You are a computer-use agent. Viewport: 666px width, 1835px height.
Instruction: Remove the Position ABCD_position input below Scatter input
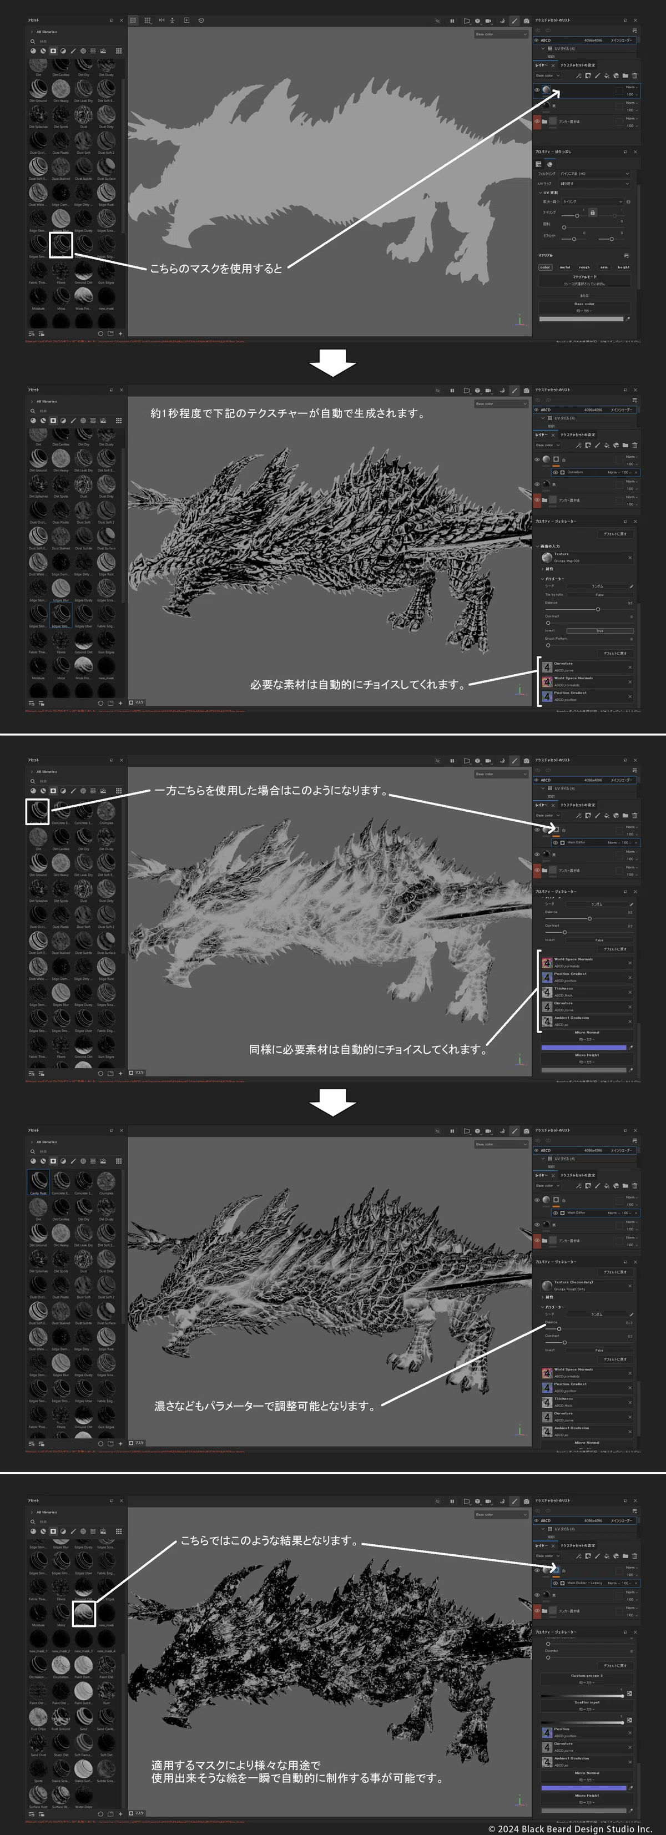[630, 1733]
